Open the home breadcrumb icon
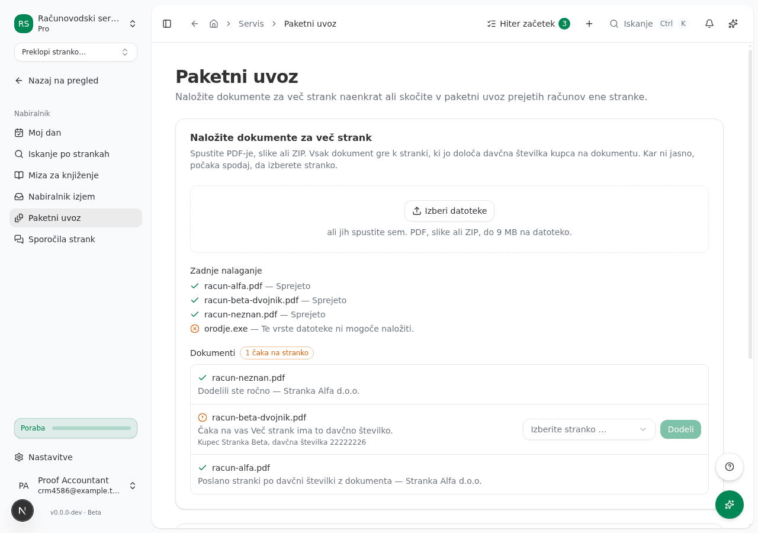758x533 pixels. pyautogui.click(x=214, y=24)
